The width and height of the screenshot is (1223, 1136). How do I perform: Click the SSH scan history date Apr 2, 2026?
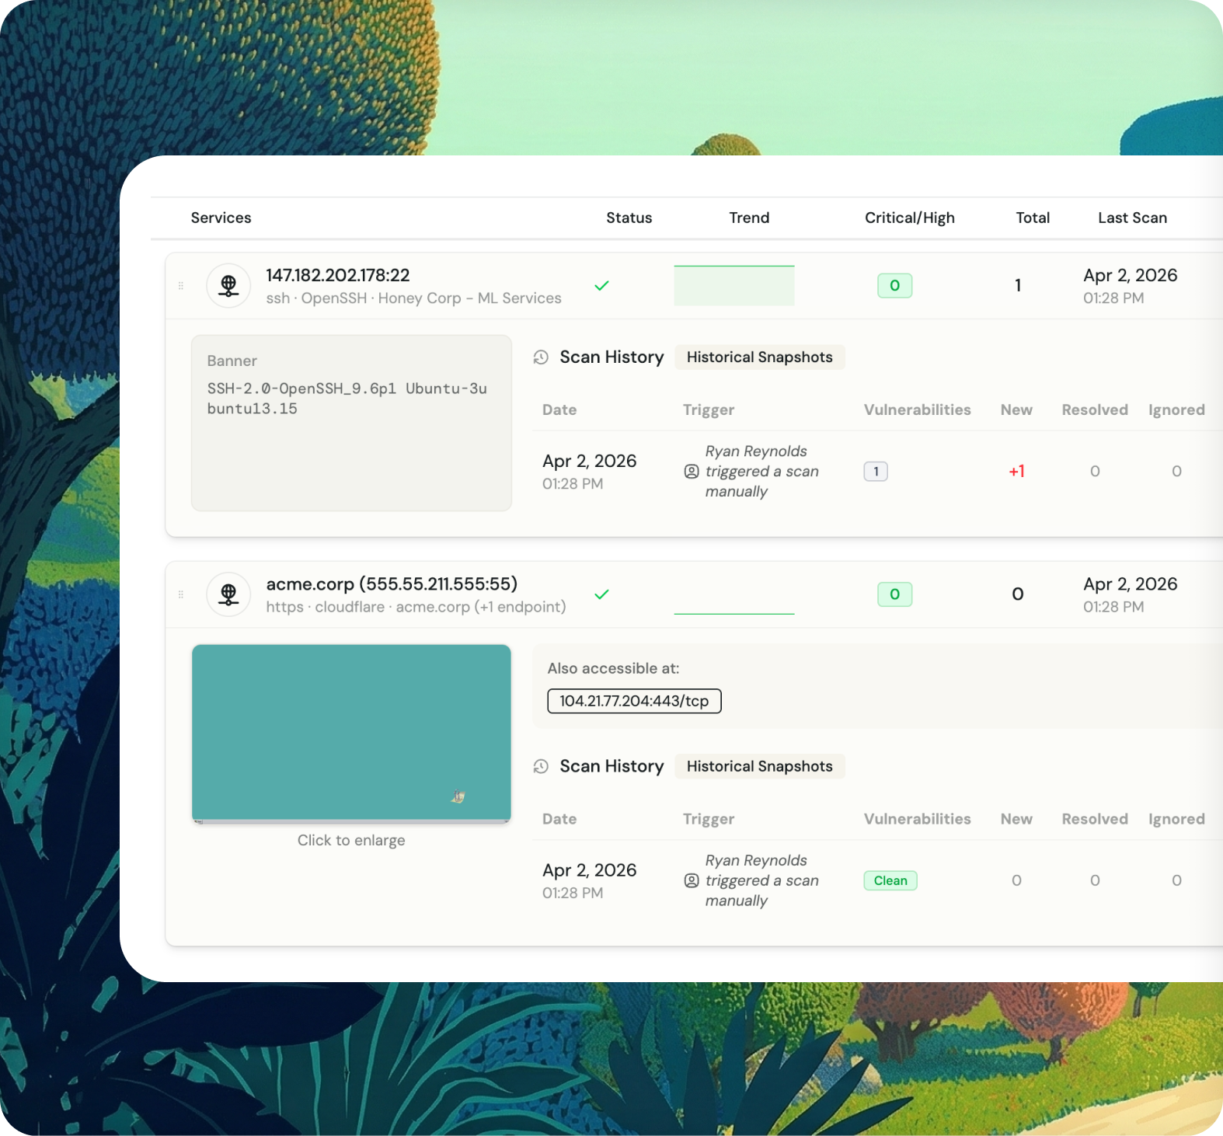[x=590, y=462]
